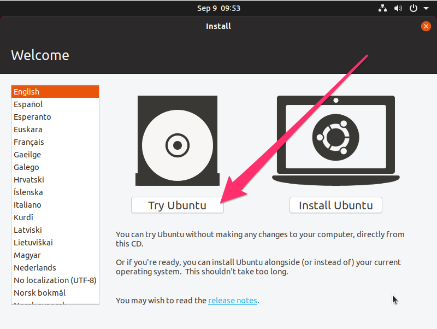Open the clock showing Sep 9 09:53
This screenshot has width=437, height=329.
[218, 8]
